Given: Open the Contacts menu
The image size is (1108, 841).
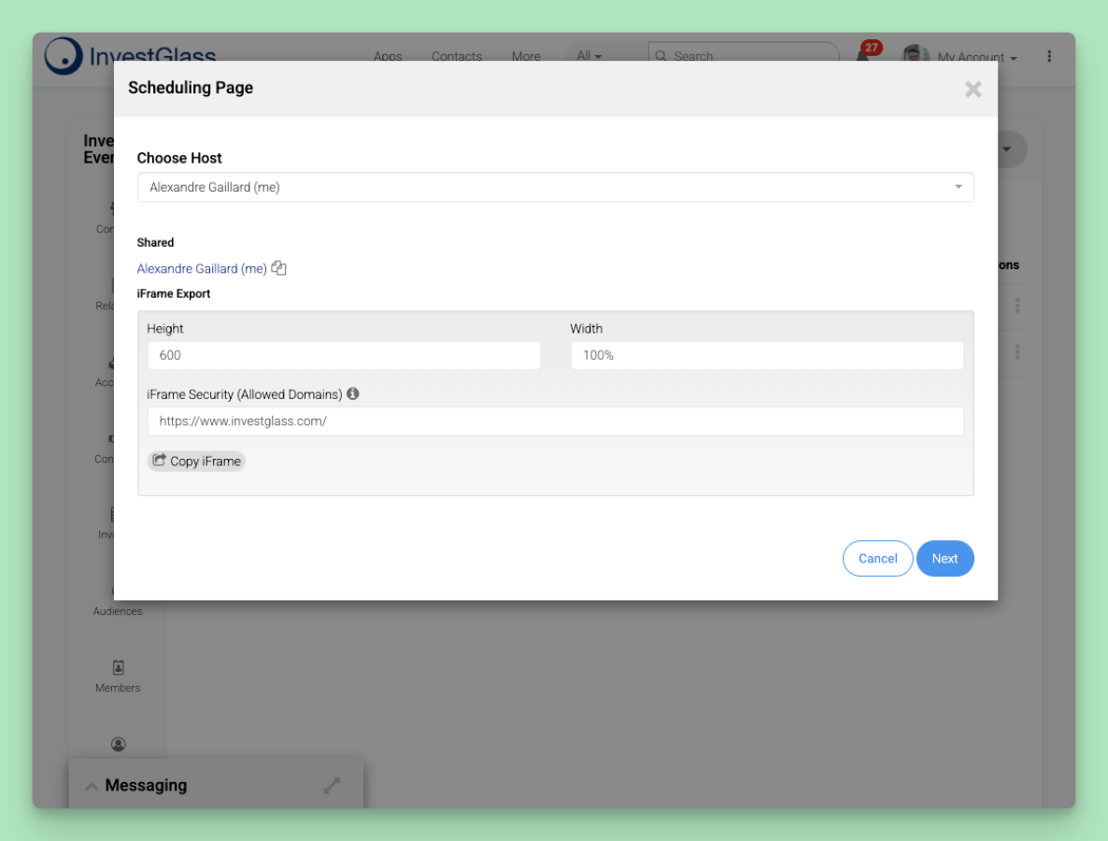Looking at the screenshot, I should pos(456,56).
